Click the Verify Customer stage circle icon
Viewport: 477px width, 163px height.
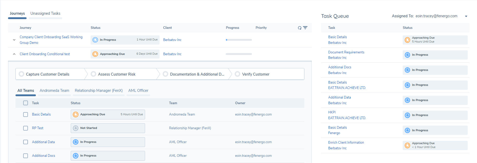point(237,74)
